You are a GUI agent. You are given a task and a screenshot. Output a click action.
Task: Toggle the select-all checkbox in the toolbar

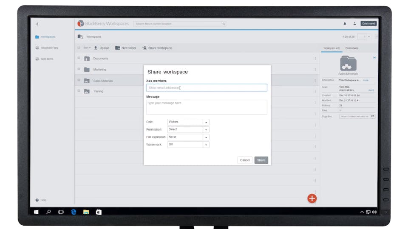79,48
